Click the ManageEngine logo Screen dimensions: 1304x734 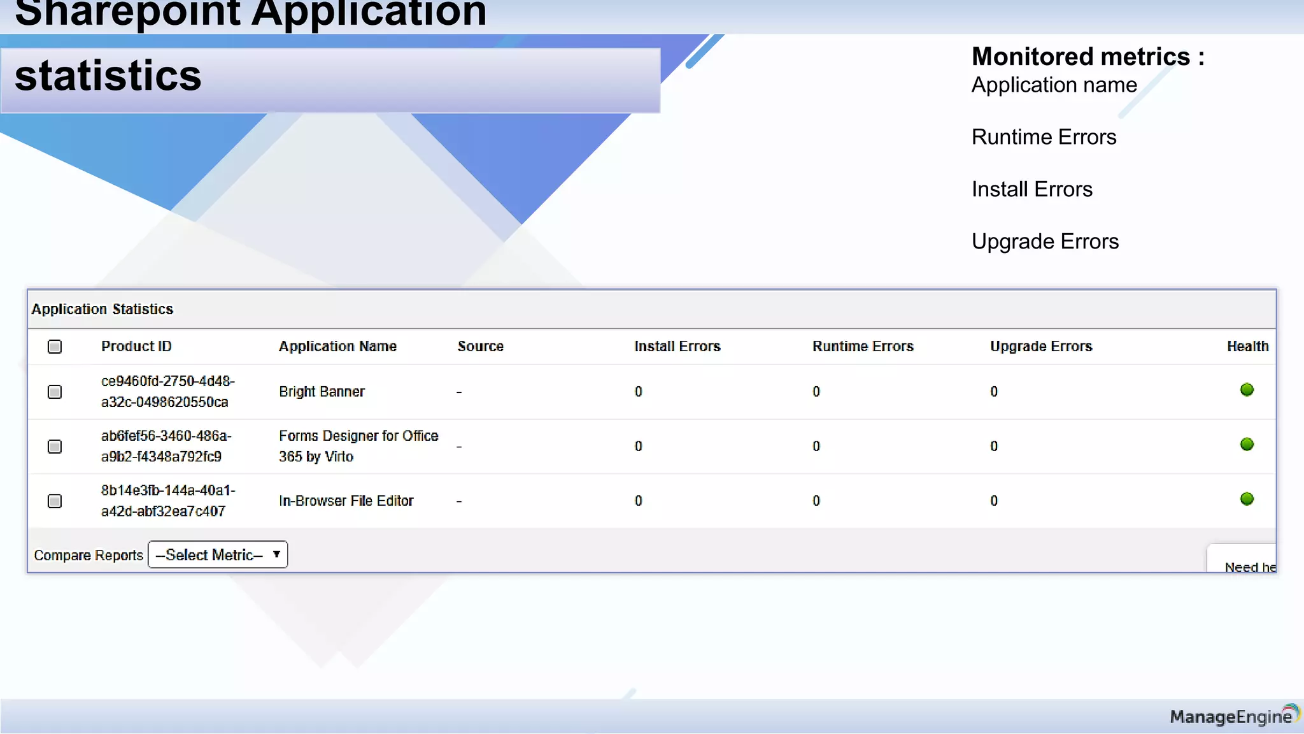[1235, 716]
